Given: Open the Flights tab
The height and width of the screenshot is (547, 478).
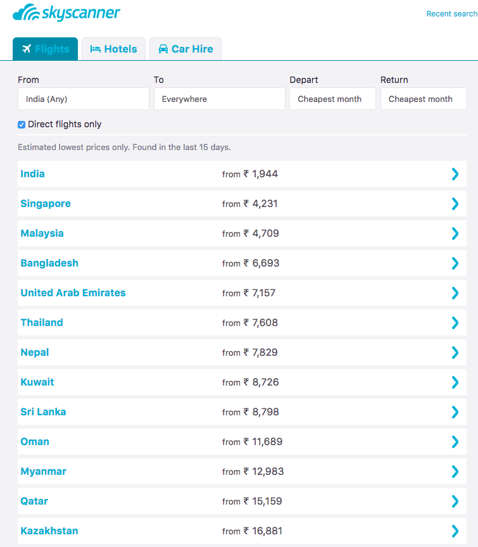Looking at the screenshot, I should pyautogui.click(x=46, y=49).
